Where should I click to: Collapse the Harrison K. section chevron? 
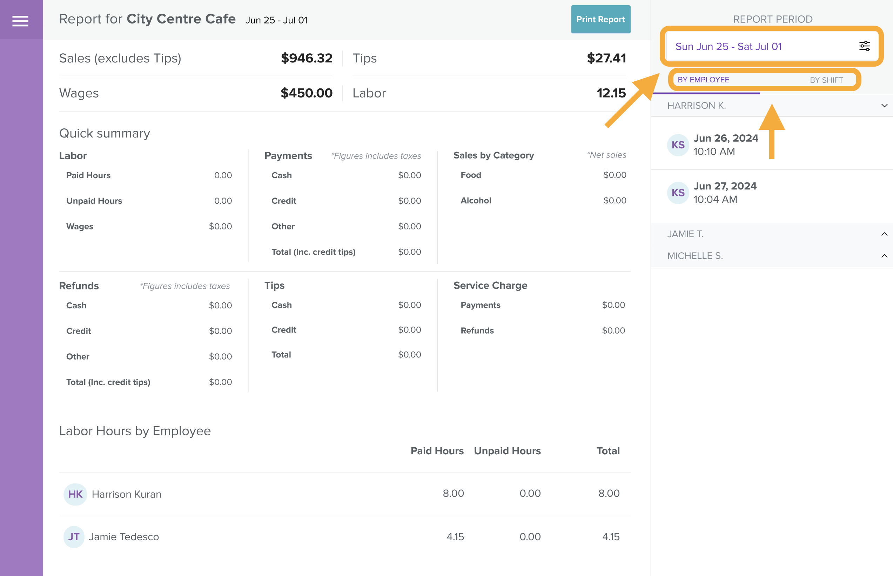coord(884,106)
